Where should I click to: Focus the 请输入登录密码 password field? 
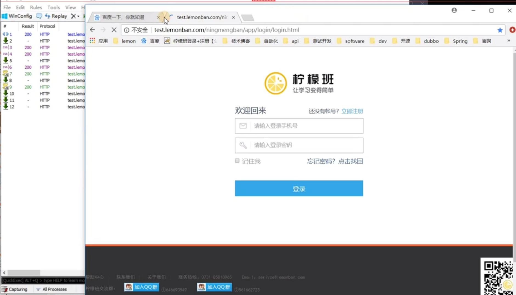[299, 145]
